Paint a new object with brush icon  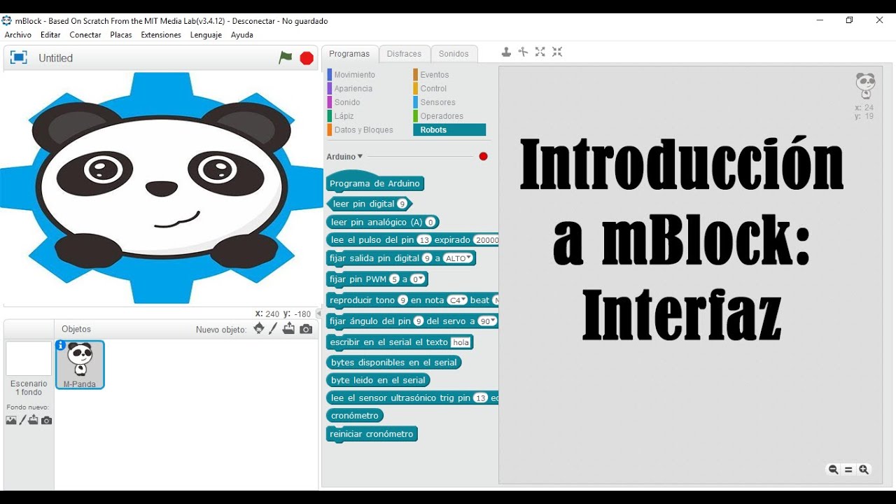click(x=274, y=329)
